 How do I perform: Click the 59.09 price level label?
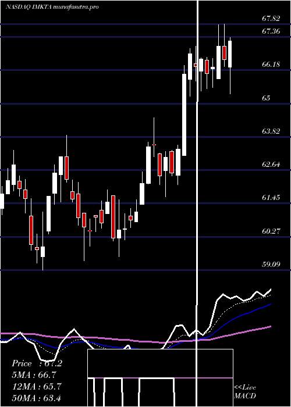[x=271, y=264]
